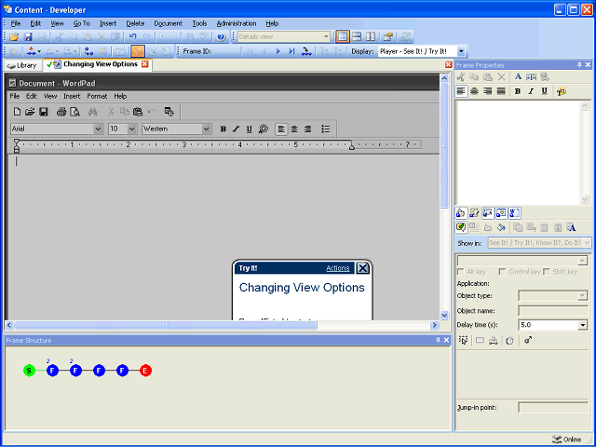The image size is (596, 447).
Task: Click the New document icon in WordPad toolbar
Action: 17,112
